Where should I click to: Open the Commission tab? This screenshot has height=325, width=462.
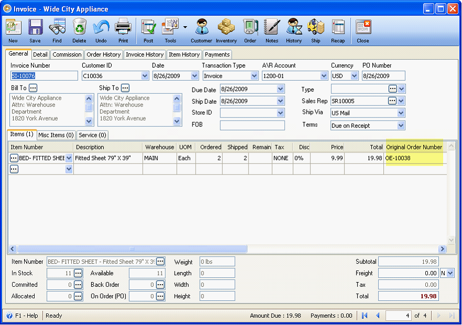click(x=67, y=55)
